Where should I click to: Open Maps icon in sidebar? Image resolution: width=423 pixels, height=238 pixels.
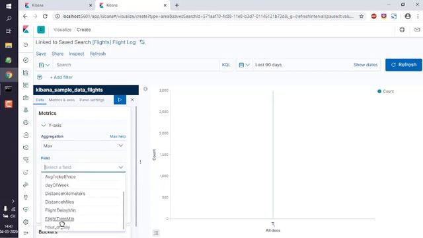click(26, 110)
